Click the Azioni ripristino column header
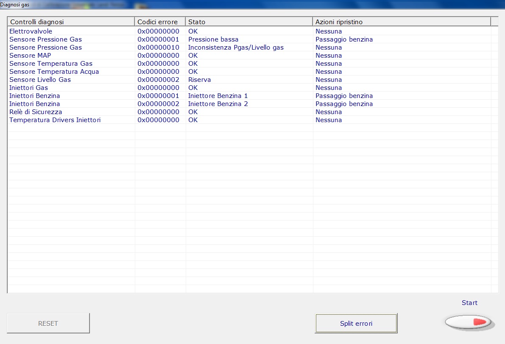This screenshot has height=344, width=505. point(401,22)
